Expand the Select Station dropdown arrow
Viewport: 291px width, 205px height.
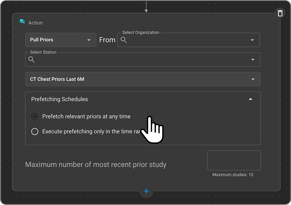coord(253,60)
